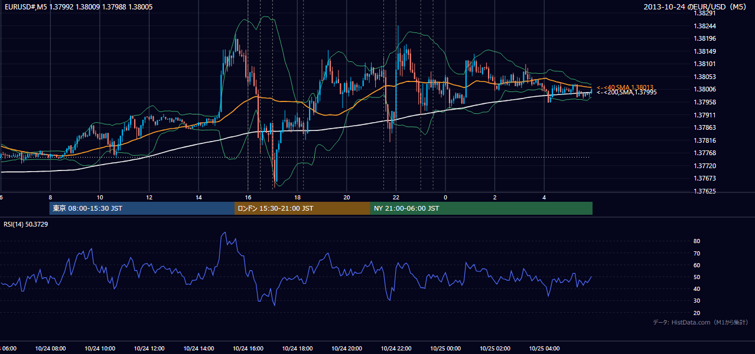Click price axis value 1.37911
Viewport: 755px width, 354px height.
704,115
